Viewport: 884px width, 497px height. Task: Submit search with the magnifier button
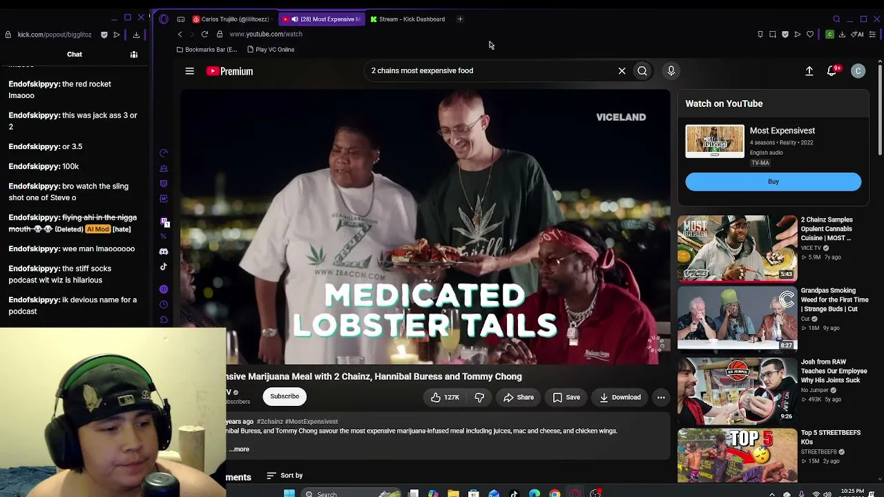coord(642,70)
